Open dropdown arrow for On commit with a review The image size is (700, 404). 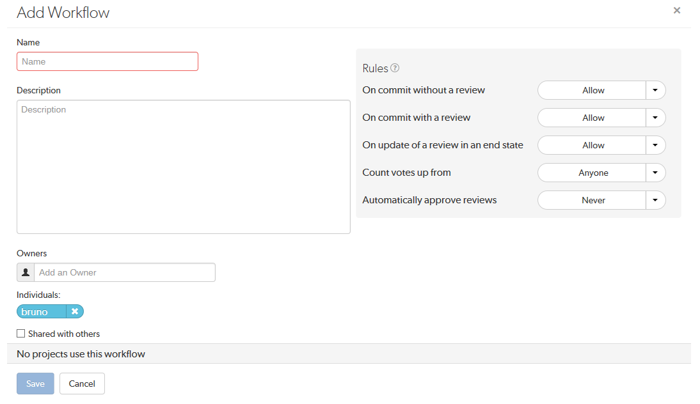point(655,118)
